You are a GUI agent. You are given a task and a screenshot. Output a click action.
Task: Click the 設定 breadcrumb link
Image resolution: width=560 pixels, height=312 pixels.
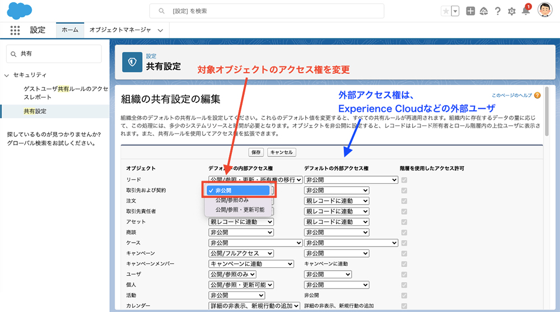point(151,56)
